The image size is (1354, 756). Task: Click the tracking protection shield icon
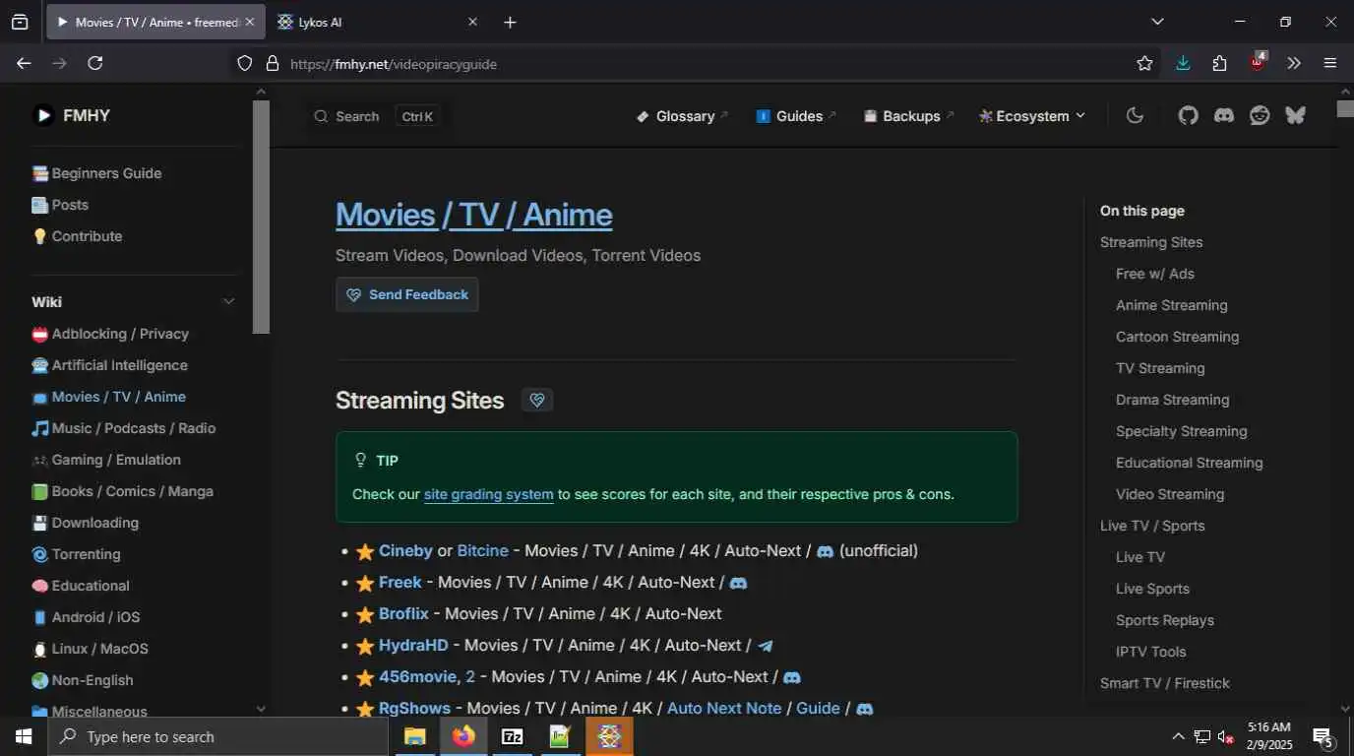[x=245, y=63]
